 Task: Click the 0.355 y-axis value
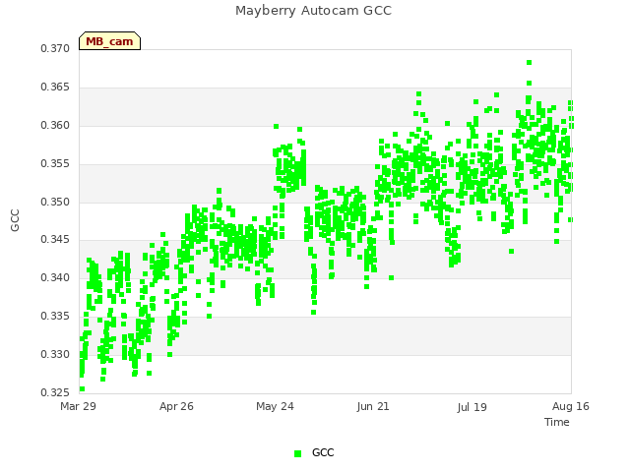pos(55,164)
